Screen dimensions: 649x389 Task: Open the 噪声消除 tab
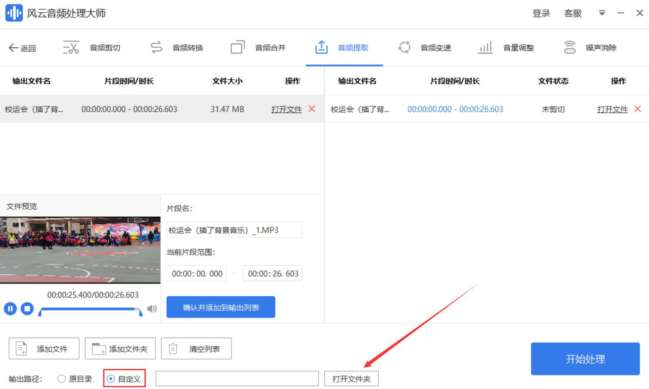601,48
